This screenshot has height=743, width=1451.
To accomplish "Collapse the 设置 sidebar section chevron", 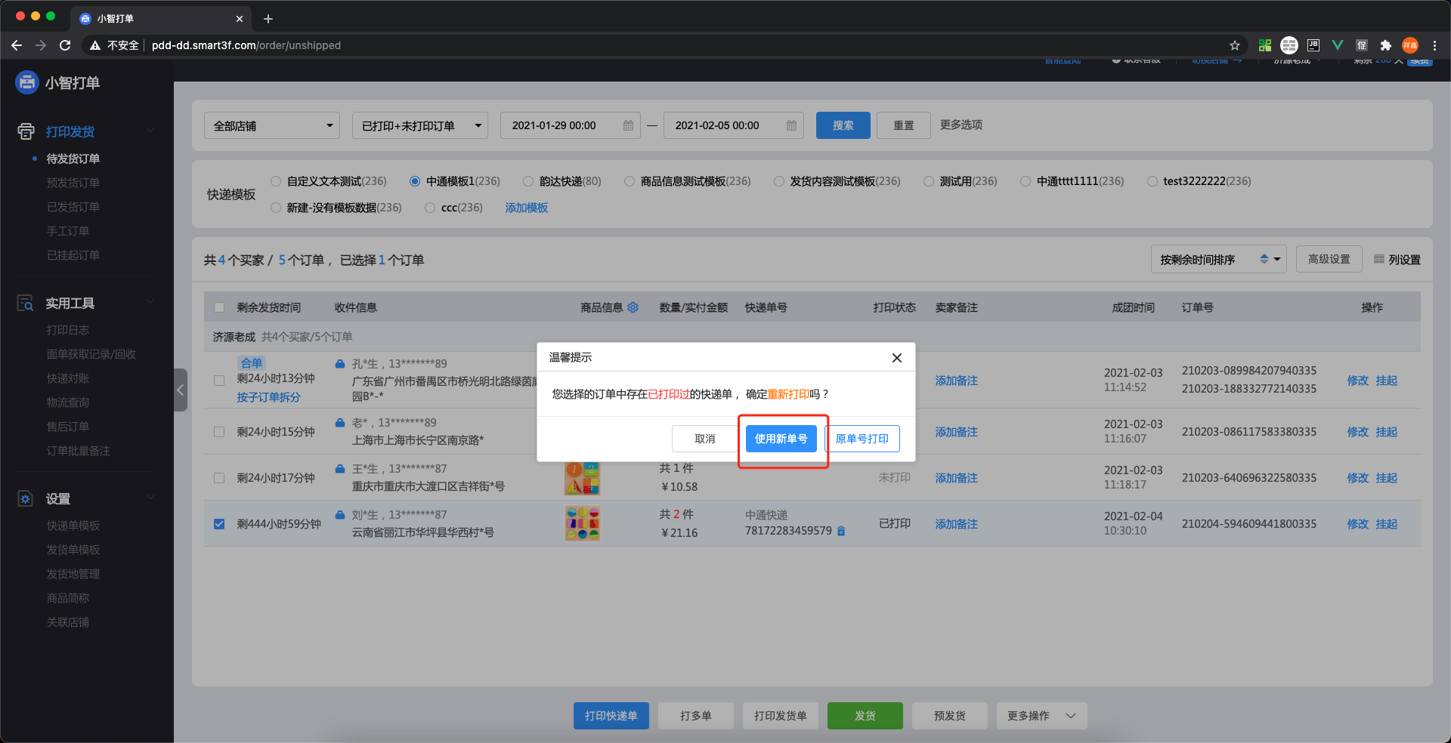I will point(150,498).
